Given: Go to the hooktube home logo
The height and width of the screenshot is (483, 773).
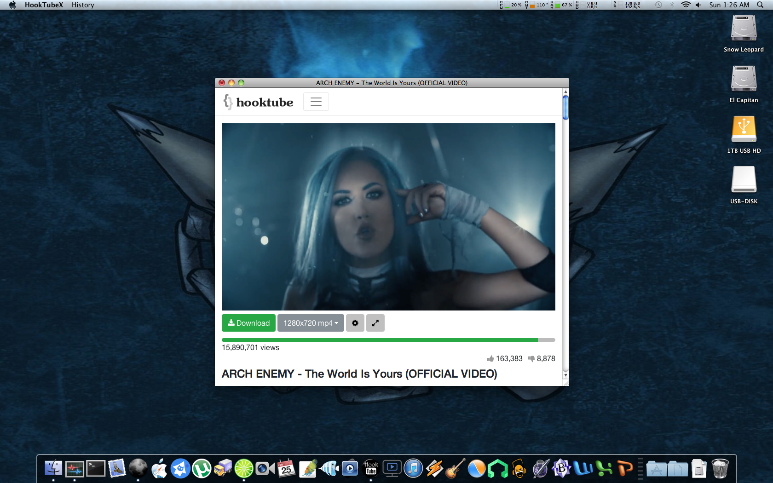Looking at the screenshot, I should pyautogui.click(x=258, y=102).
